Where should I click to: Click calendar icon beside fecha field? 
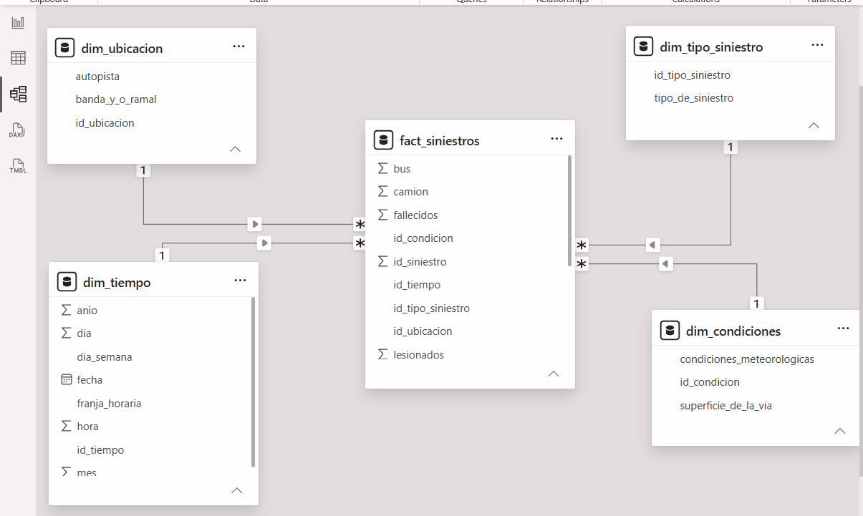pyautogui.click(x=66, y=380)
